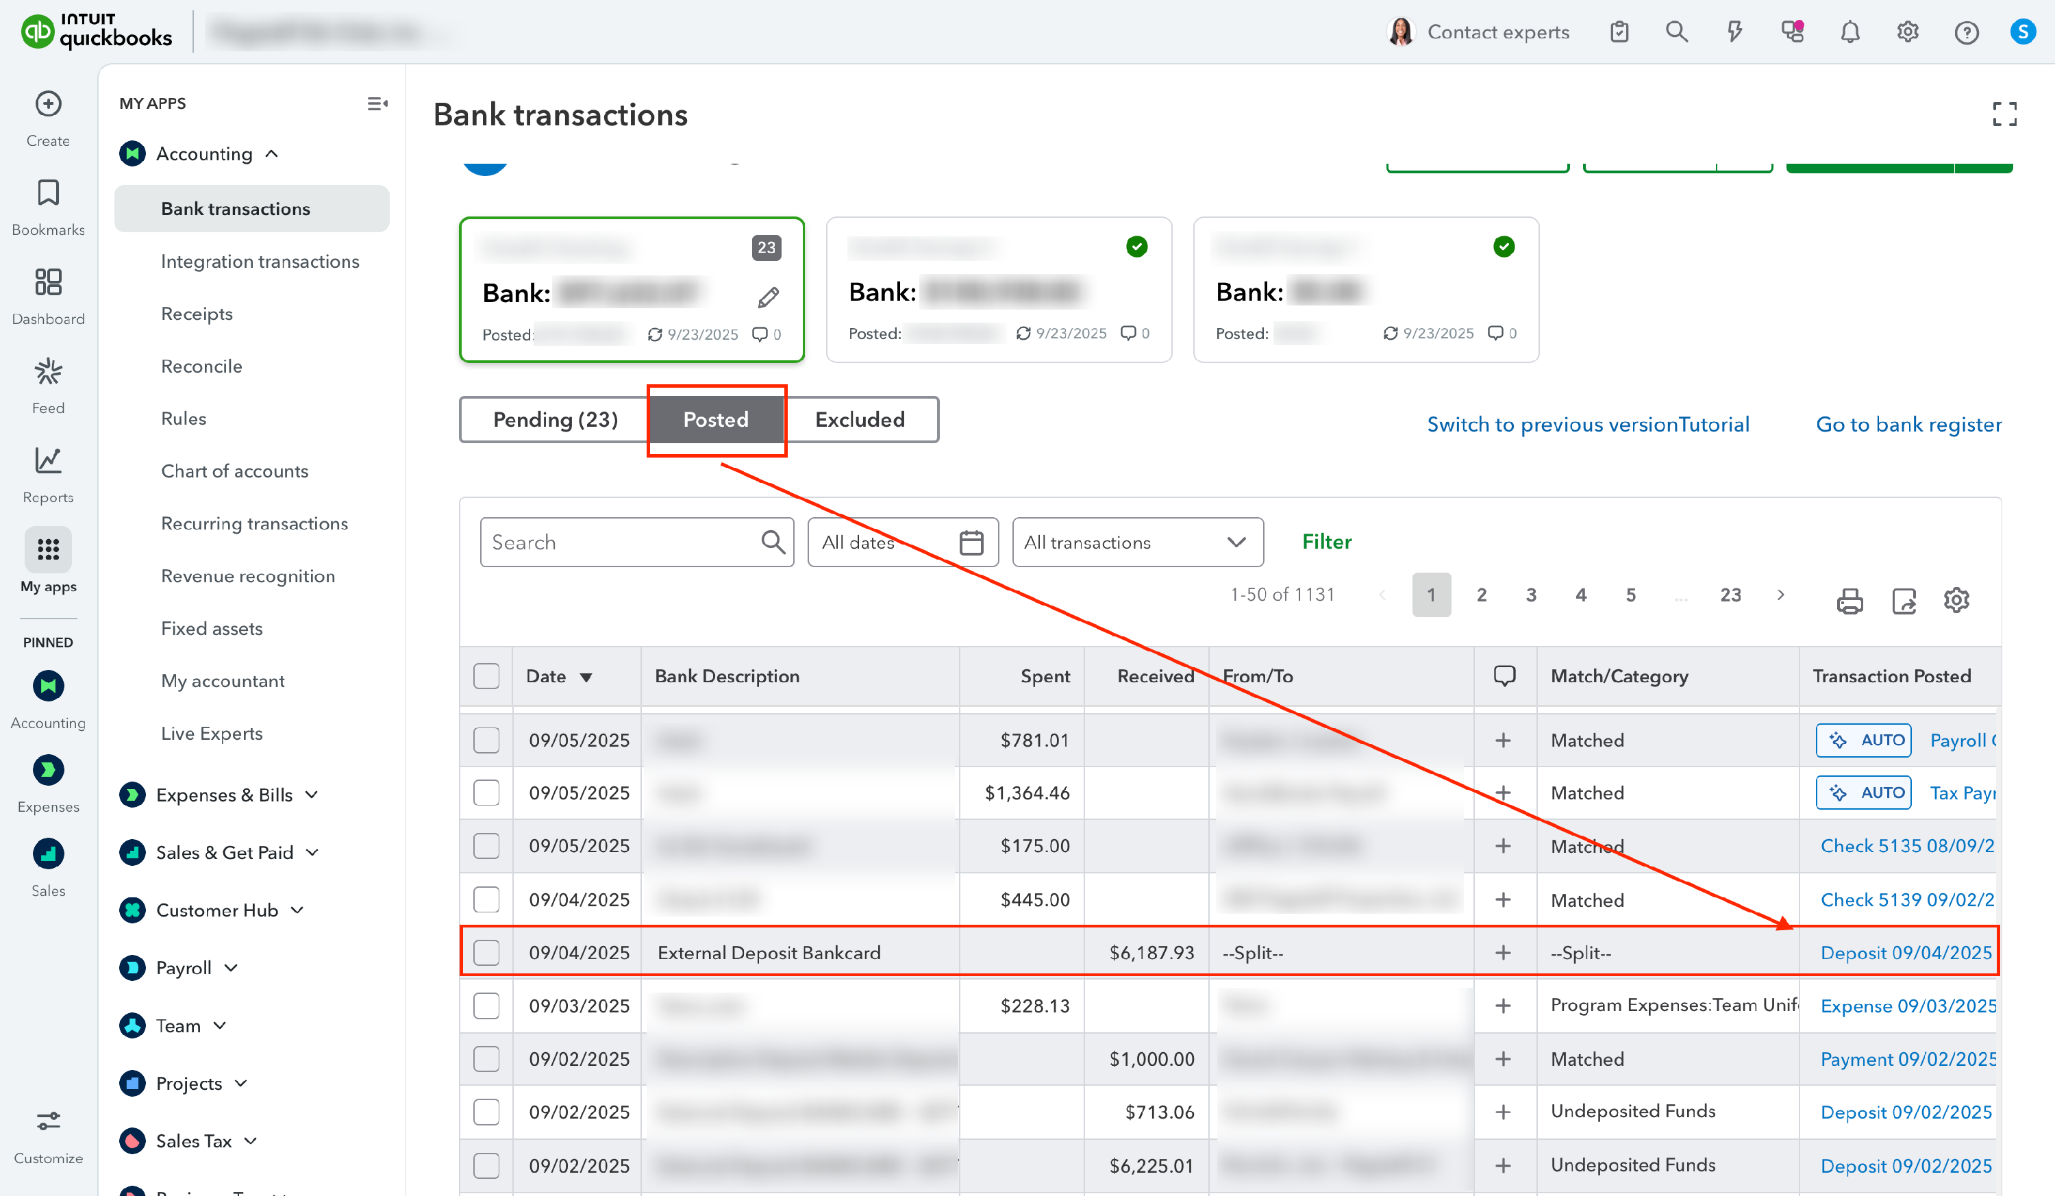Expand the Expenses & Bills menu
The height and width of the screenshot is (1196, 2055).
224,795
